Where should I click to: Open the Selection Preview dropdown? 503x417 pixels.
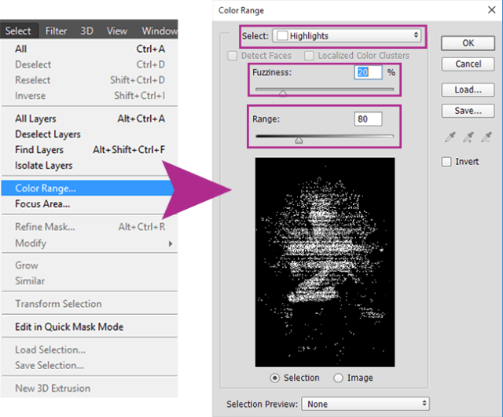[x=365, y=404]
